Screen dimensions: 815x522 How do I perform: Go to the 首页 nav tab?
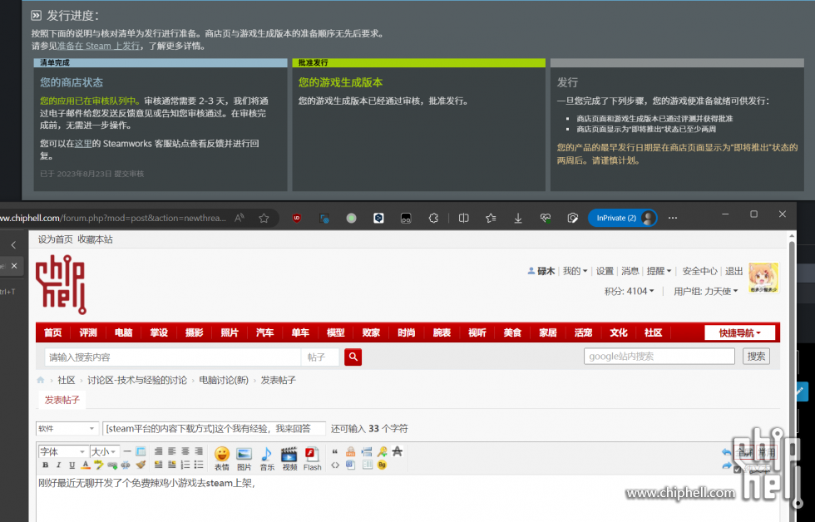[x=53, y=333]
